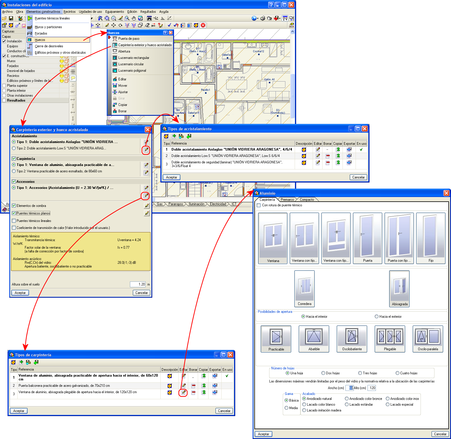Click Cancelar in Tipos de carpintería
Viewport: 451px width, 439px height.
coord(224,411)
